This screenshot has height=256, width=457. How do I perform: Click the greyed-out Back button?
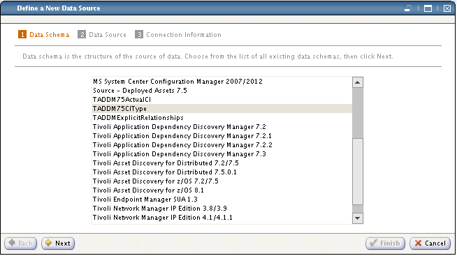21,243
